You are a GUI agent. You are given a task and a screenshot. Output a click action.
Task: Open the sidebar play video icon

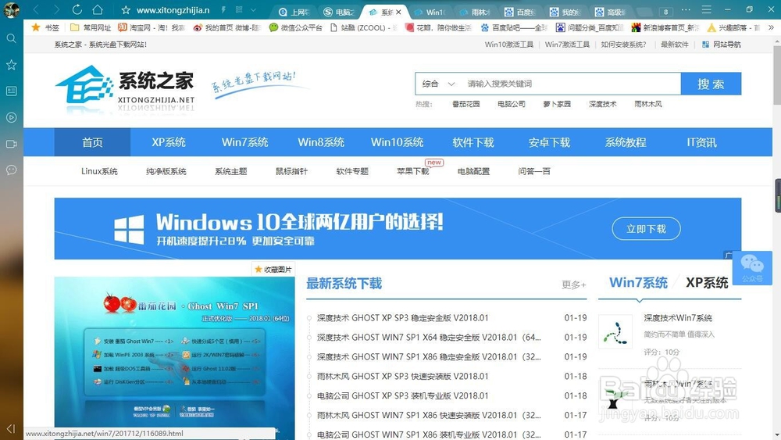click(11, 117)
